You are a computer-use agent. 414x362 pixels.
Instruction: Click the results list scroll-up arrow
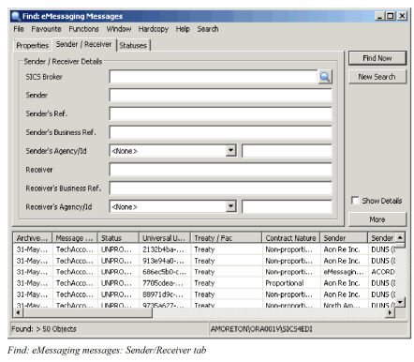[400, 237]
